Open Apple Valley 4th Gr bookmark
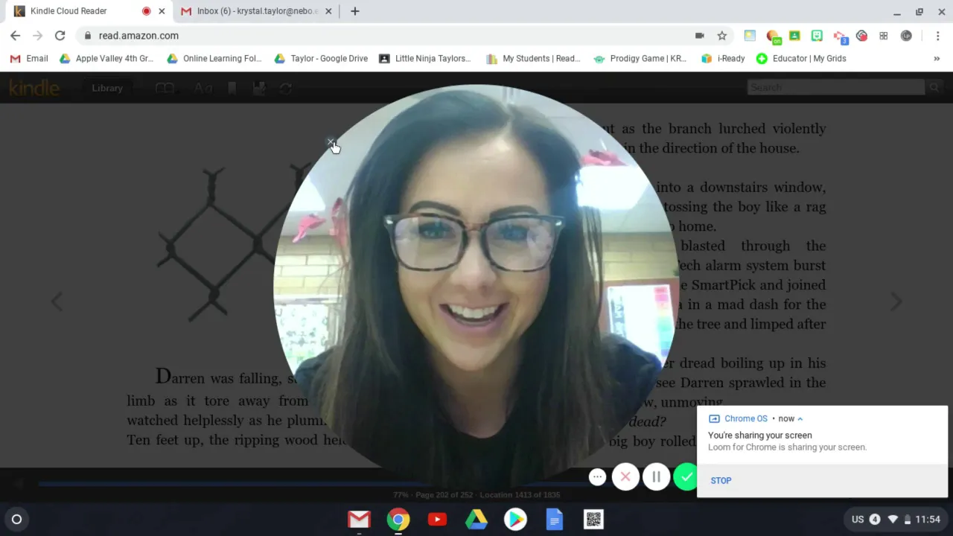The height and width of the screenshot is (536, 953). [106, 58]
